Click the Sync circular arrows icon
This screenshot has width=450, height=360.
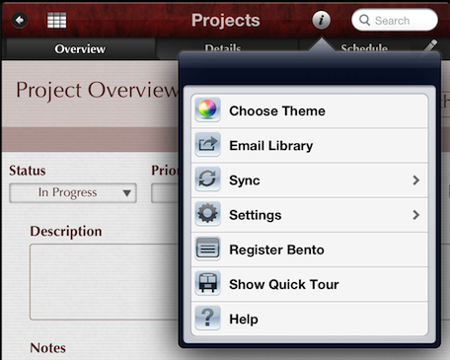207,179
